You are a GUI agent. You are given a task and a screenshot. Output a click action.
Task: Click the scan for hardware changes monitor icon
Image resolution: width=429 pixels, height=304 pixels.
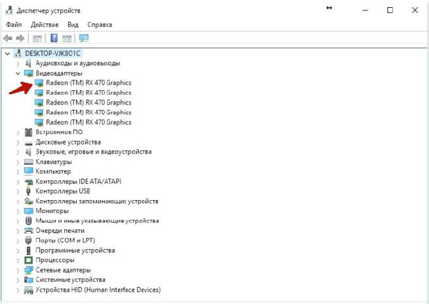point(84,38)
